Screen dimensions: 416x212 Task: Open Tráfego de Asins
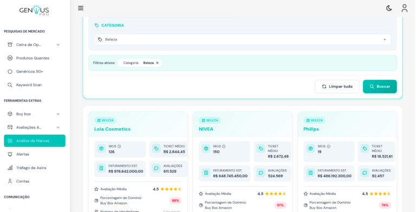pyautogui.click(x=35, y=168)
